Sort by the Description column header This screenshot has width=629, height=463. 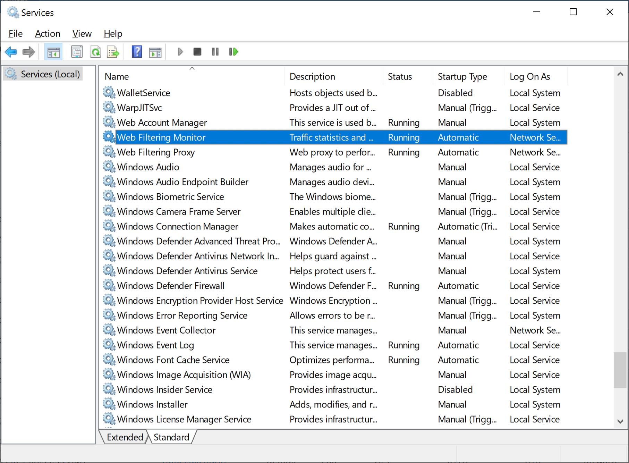pyautogui.click(x=334, y=76)
